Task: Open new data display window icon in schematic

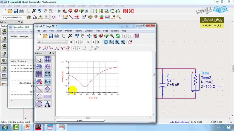Action: point(107,17)
